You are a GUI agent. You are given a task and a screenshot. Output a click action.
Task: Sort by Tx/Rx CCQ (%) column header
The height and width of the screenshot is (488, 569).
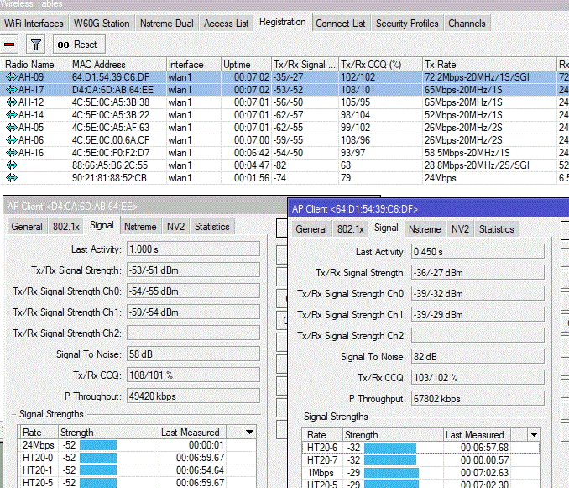(x=380, y=65)
